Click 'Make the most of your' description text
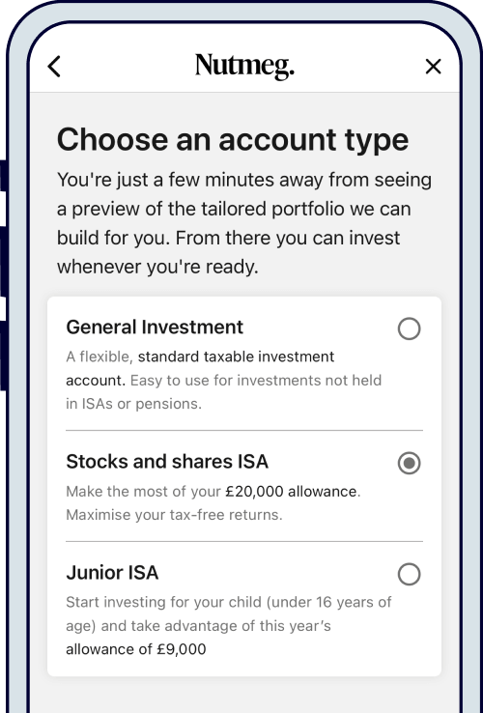 [144, 491]
